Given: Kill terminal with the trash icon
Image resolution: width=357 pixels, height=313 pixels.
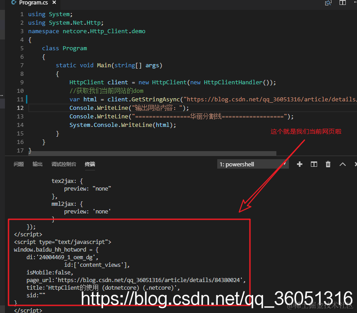Looking at the screenshot, I should (328, 164).
